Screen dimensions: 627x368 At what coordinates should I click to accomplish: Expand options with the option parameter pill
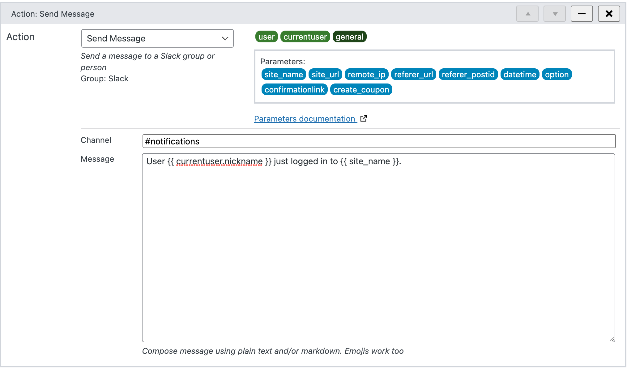557,74
